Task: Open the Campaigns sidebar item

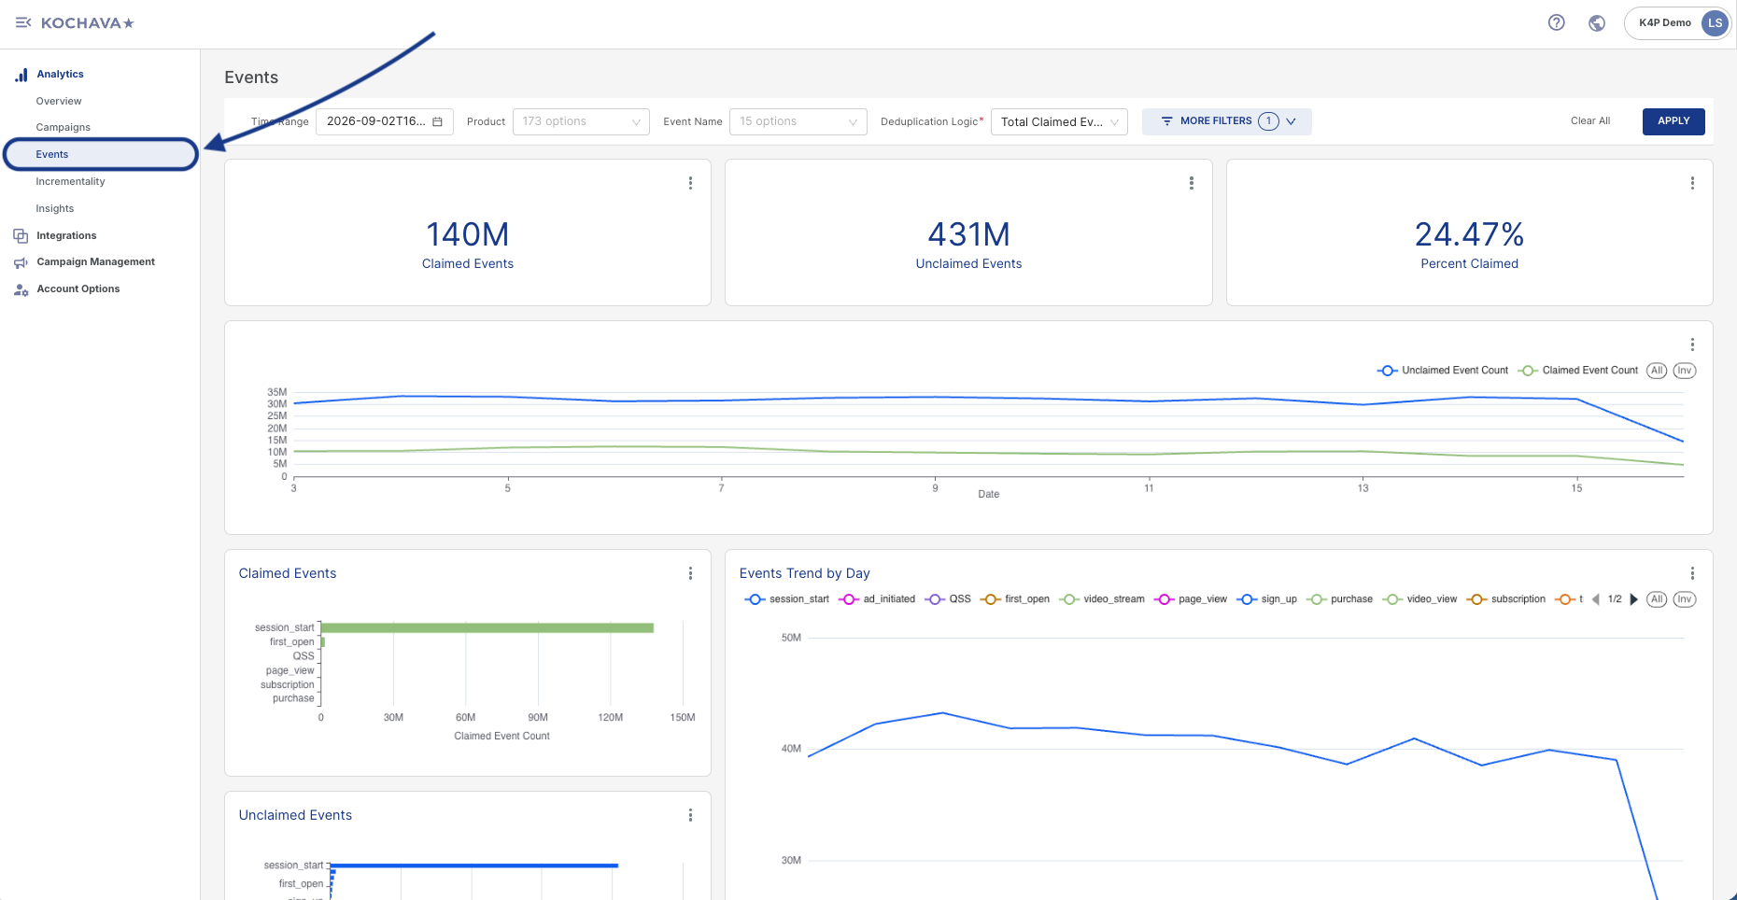Action: coord(64,127)
